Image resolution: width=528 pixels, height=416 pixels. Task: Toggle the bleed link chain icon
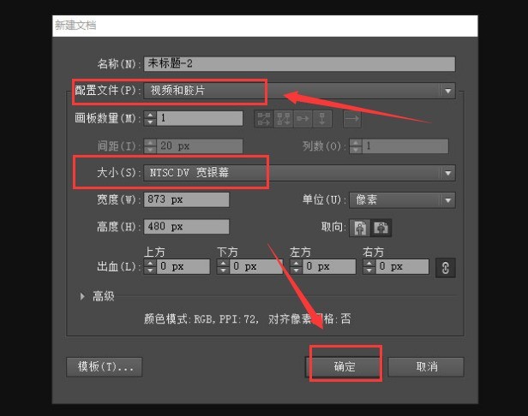(445, 268)
